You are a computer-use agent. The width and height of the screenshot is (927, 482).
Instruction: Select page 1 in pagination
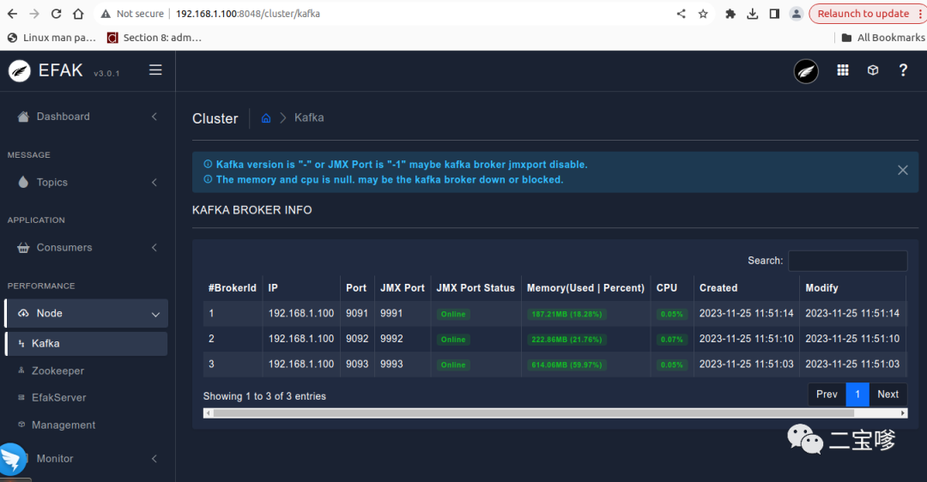(x=857, y=394)
